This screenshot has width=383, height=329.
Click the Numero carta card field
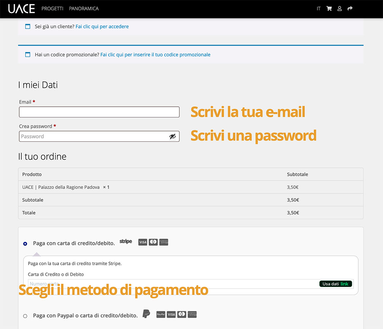coord(170,284)
